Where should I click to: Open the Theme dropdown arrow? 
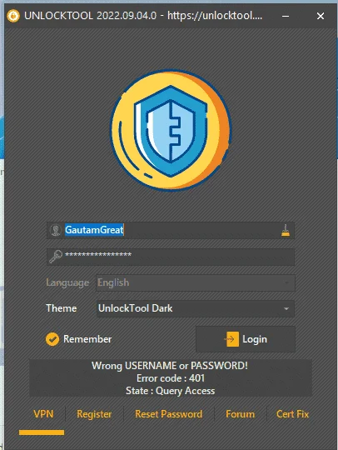(x=286, y=309)
